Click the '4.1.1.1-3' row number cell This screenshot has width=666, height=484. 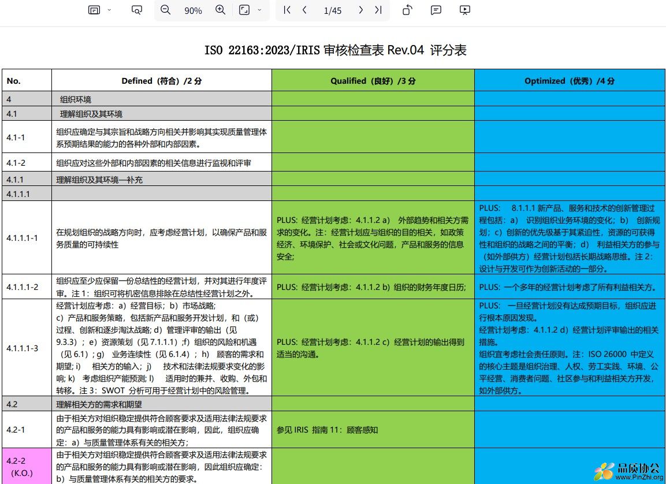coord(27,348)
